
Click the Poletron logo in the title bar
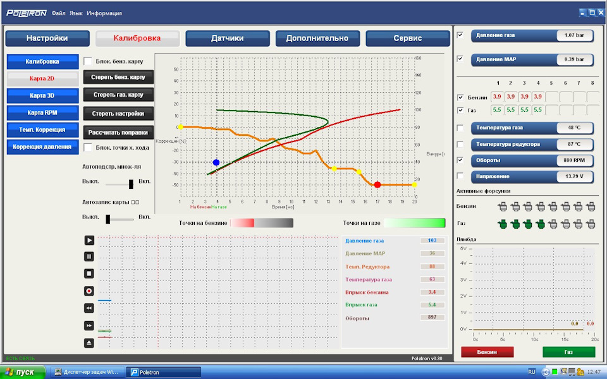click(x=27, y=13)
